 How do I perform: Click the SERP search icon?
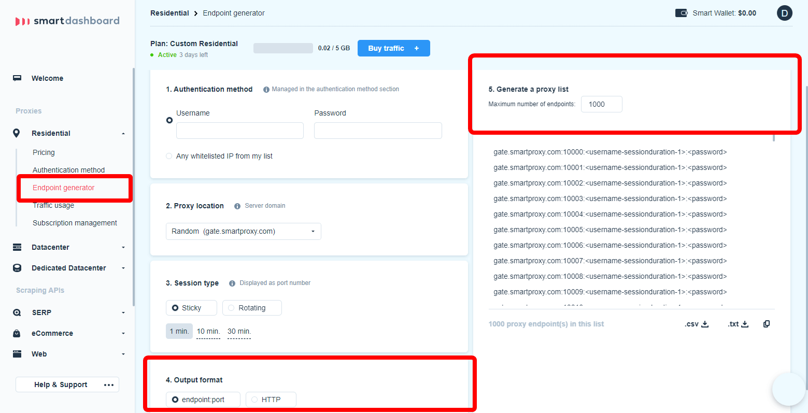(17, 312)
